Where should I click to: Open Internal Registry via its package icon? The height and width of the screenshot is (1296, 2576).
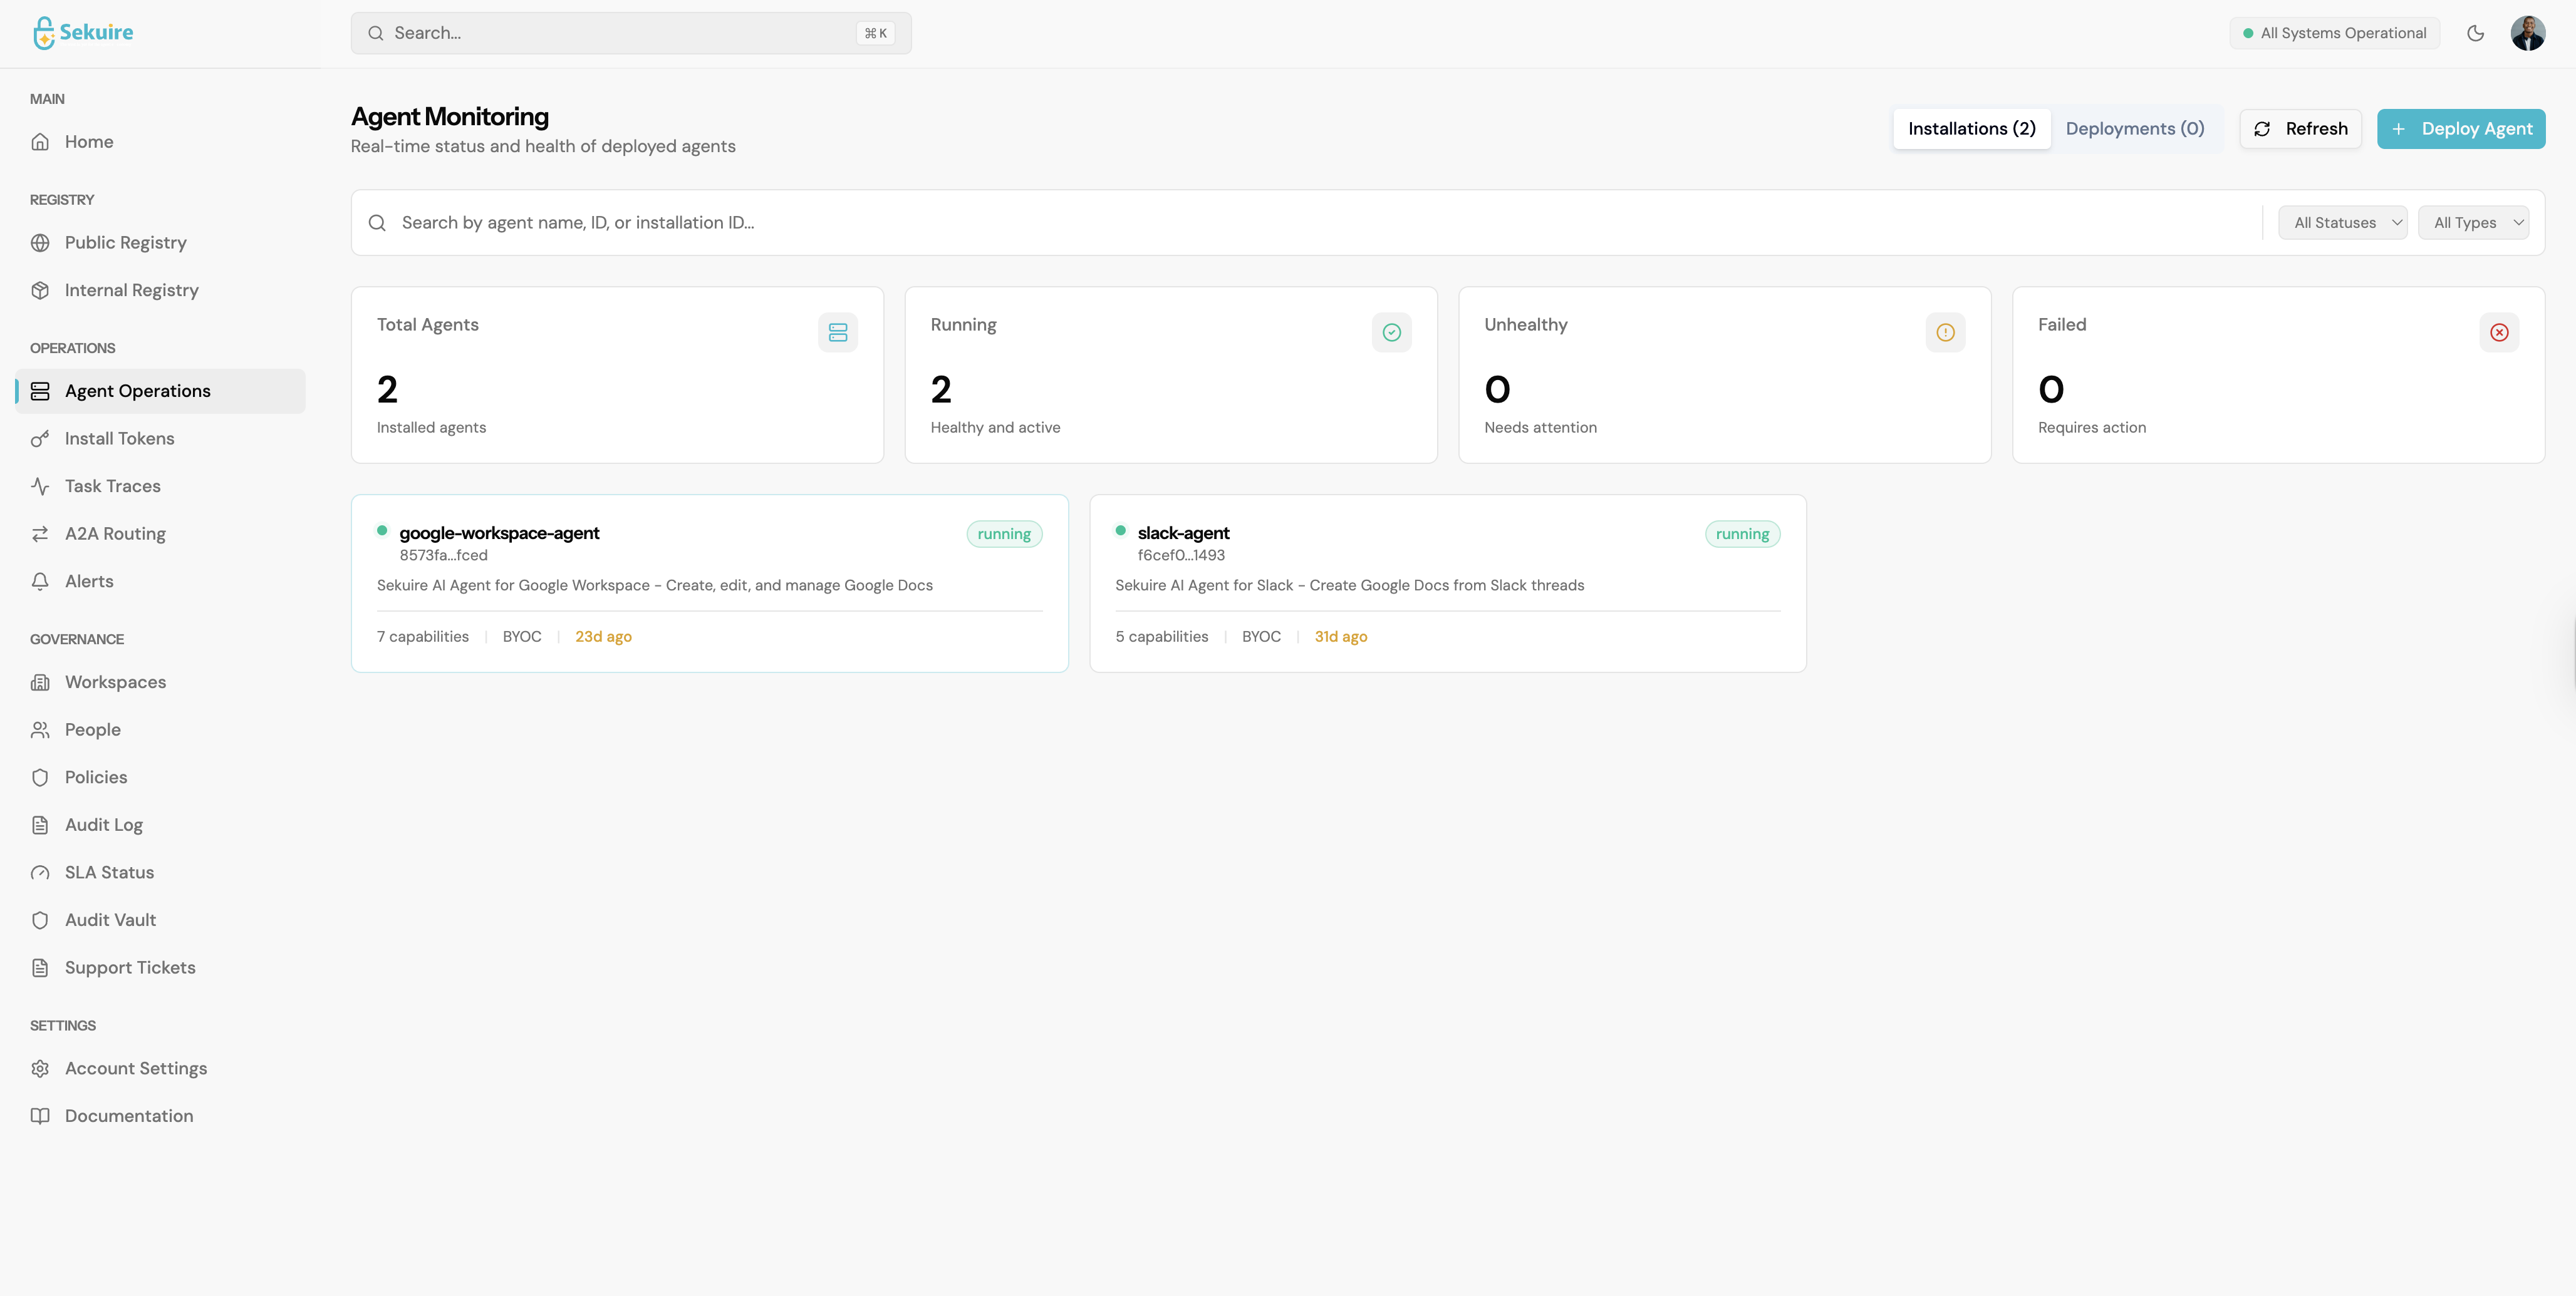click(x=40, y=290)
